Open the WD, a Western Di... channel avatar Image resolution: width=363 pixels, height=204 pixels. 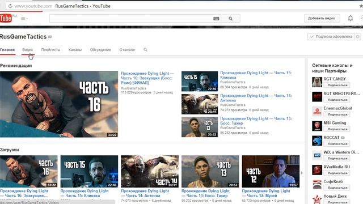tap(317, 155)
